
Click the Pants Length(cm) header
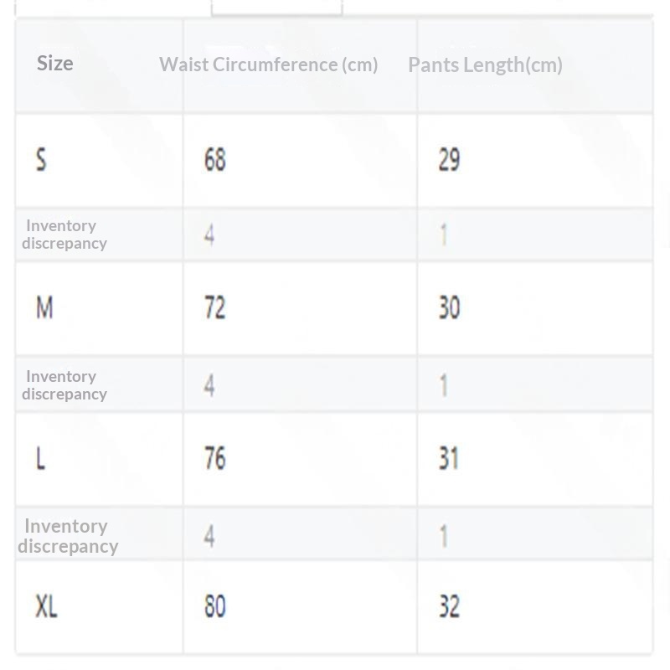(486, 65)
